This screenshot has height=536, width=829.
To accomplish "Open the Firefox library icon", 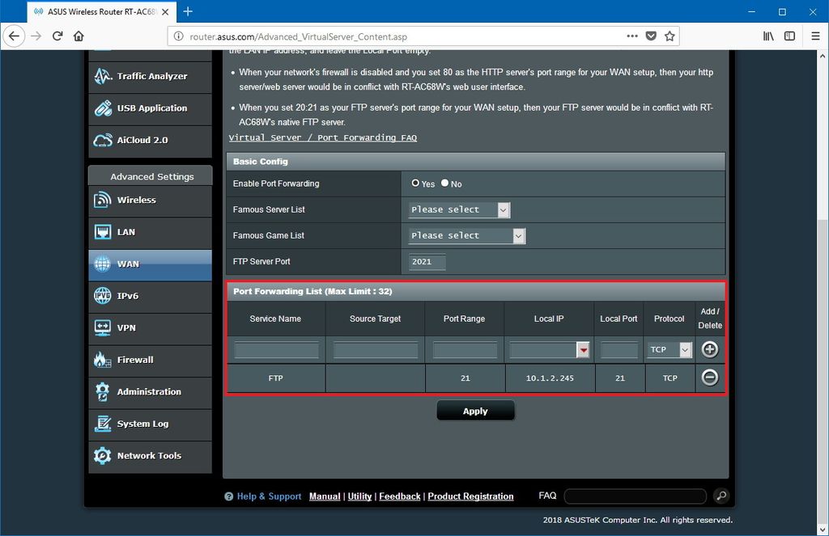I will [x=768, y=36].
